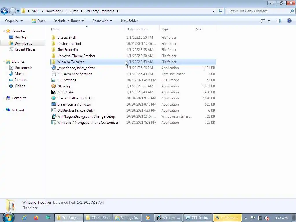Image resolution: width=296 pixels, height=222 pixels.
Task: Create a New folder
Action: [129, 21]
